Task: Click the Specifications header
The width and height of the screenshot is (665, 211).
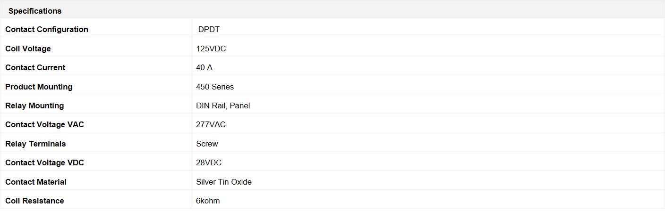Action: (35, 11)
